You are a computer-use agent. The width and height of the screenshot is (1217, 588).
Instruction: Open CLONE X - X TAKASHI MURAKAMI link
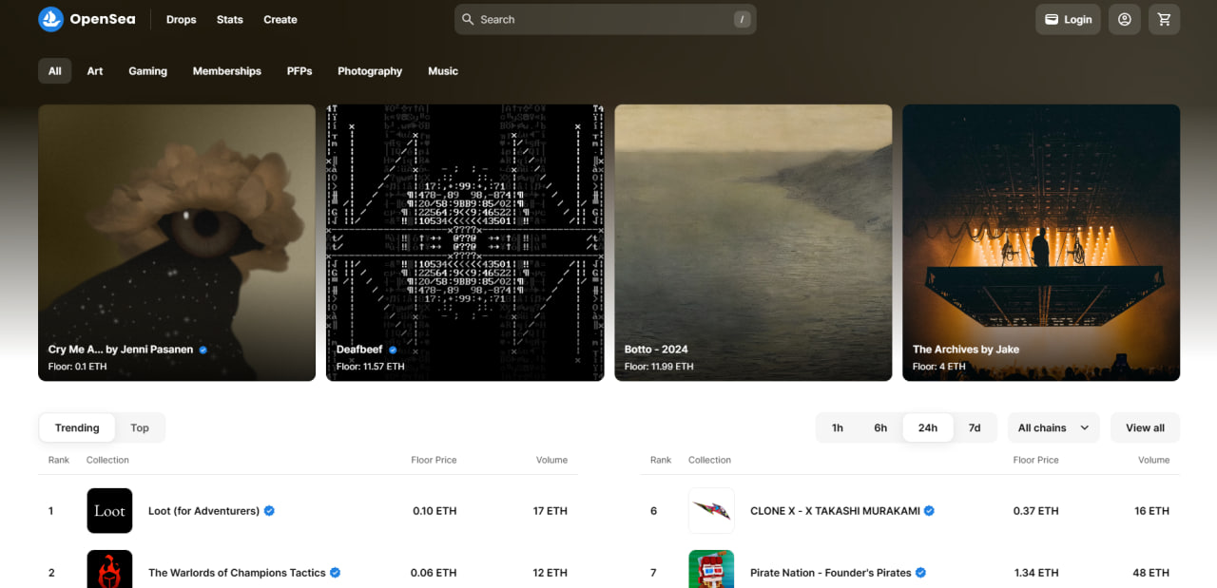pyautogui.click(x=835, y=511)
